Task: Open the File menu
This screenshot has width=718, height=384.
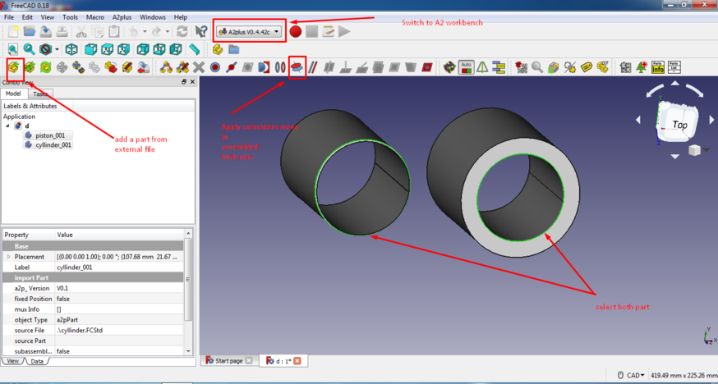Action: tap(9, 17)
